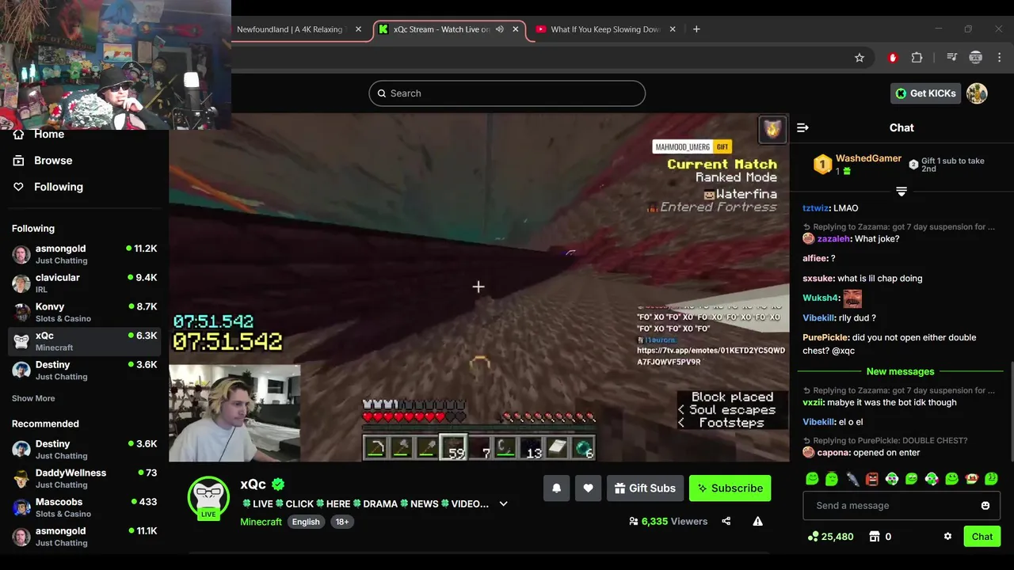This screenshot has width=1014, height=570.
Task: Mute xQc Stream tab audio icon
Action: click(x=500, y=29)
